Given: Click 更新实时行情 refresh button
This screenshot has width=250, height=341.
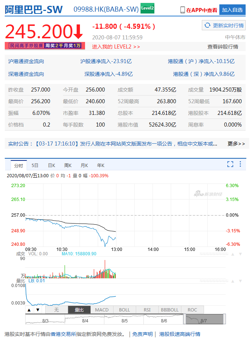Looking at the screenshot, I should pyautogui.click(x=224, y=25).
